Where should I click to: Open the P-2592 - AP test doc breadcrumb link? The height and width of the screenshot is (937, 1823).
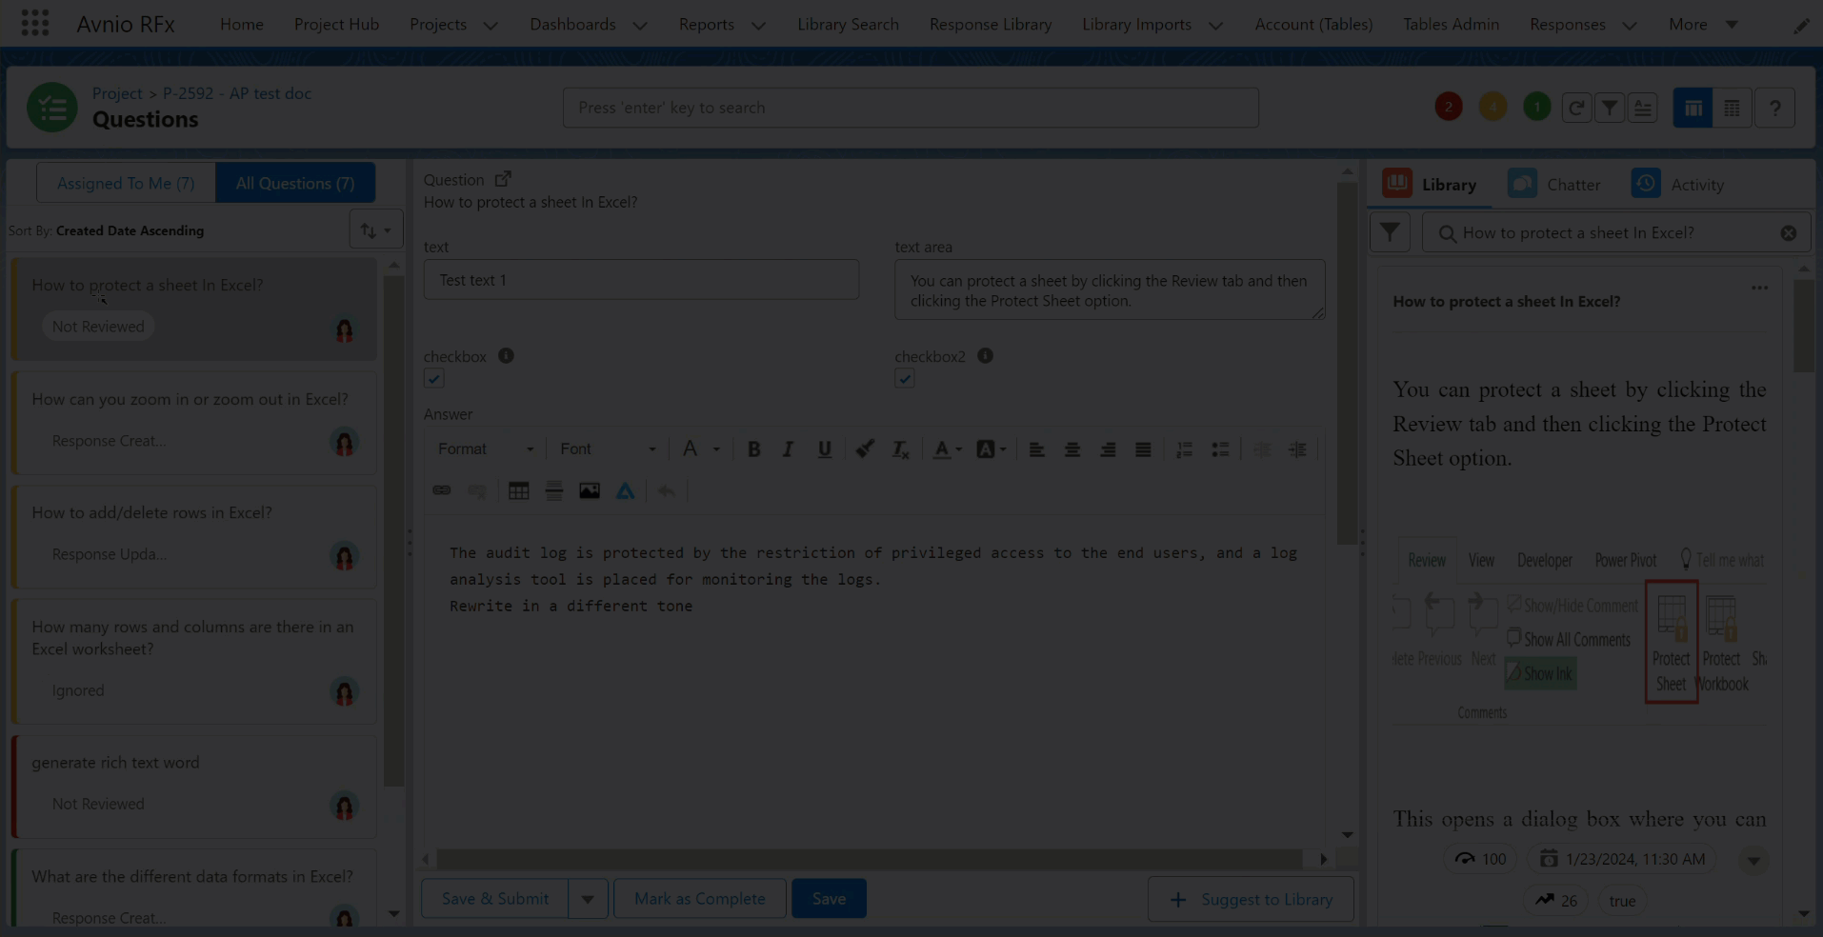[236, 93]
